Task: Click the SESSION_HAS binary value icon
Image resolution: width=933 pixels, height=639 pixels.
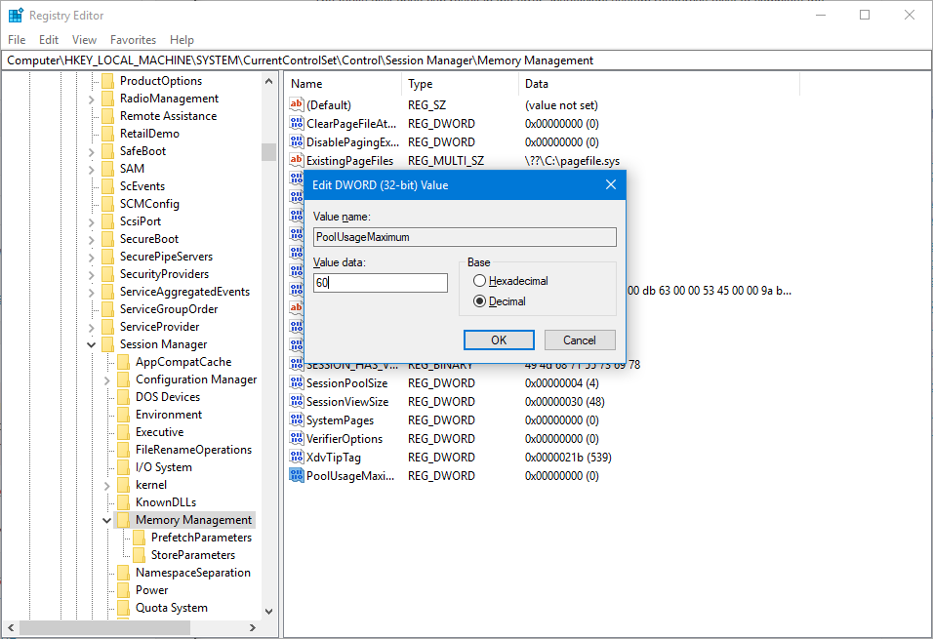Action: click(x=296, y=364)
